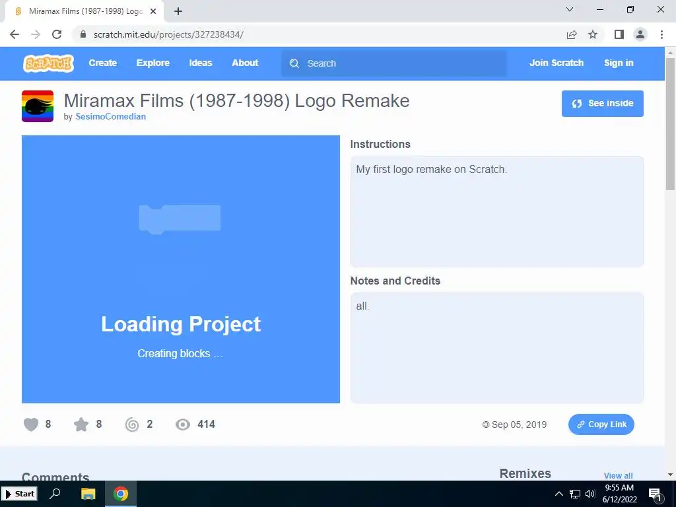Show hidden tray icons chevron
Viewport: 676px width, 507px height.
pyautogui.click(x=558, y=494)
